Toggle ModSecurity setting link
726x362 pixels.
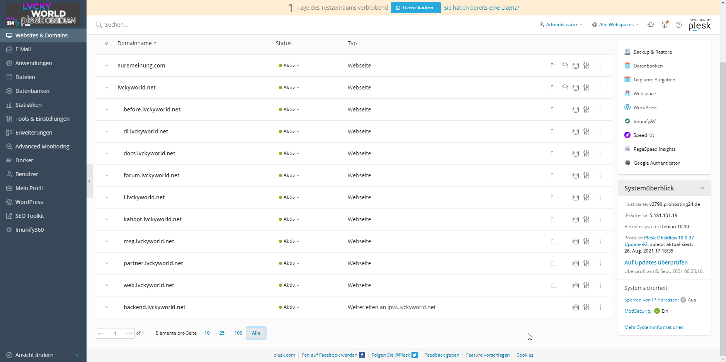[638, 311]
